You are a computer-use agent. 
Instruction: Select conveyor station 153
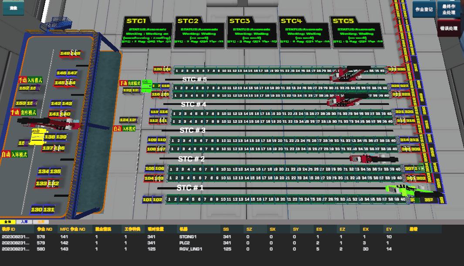[21, 103]
